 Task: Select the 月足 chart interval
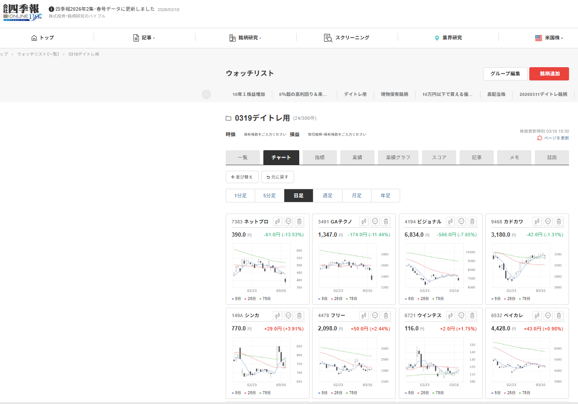coord(357,196)
